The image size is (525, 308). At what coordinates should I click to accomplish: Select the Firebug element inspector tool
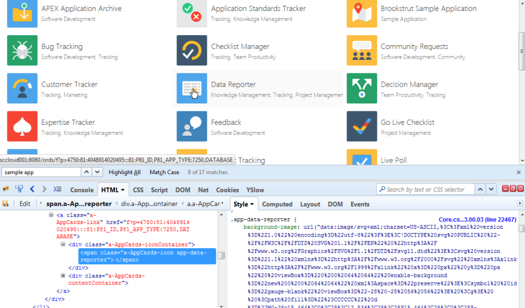click(x=19, y=189)
